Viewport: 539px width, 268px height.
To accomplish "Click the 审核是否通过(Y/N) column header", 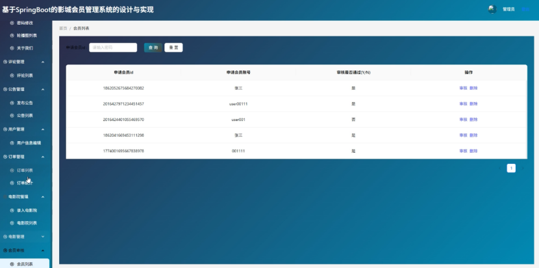I will 353,72.
